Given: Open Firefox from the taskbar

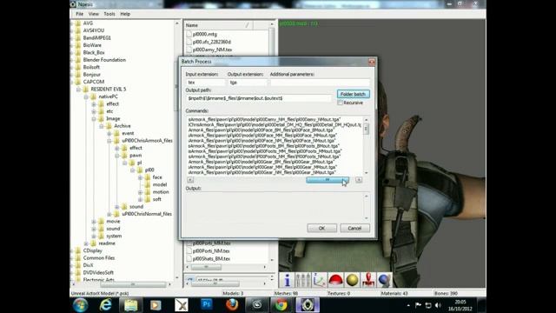Looking at the screenshot, I should pos(232,305).
